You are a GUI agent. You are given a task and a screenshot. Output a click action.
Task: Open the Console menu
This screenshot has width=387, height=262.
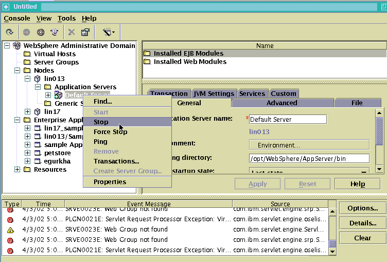pyautogui.click(x=17, y=18)
